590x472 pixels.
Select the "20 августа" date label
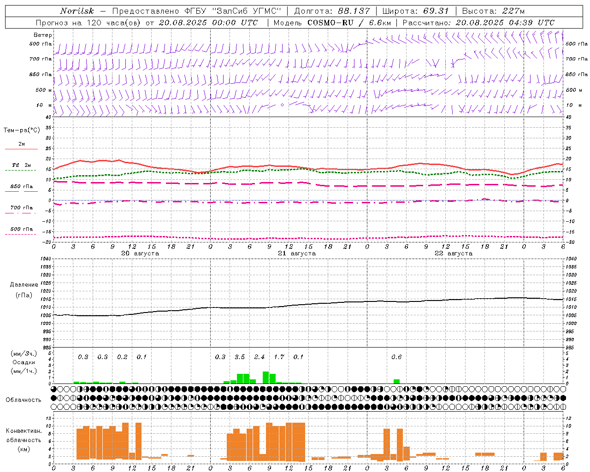[x=140, y=254]
